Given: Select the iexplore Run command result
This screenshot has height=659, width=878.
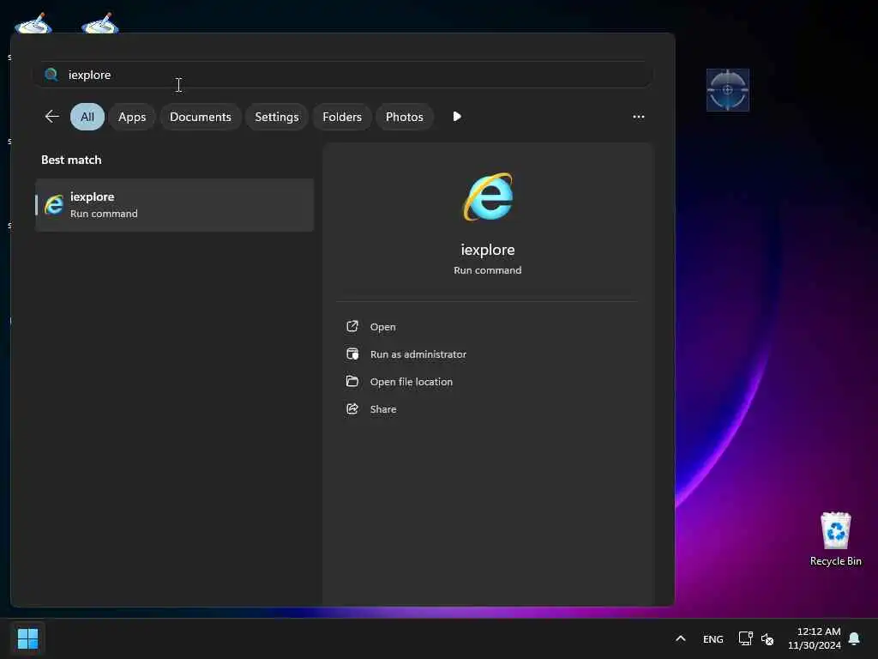Looking at the screenshot, I should coord(175,205).
